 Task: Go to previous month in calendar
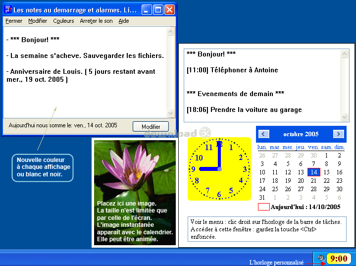pos(264,134)
